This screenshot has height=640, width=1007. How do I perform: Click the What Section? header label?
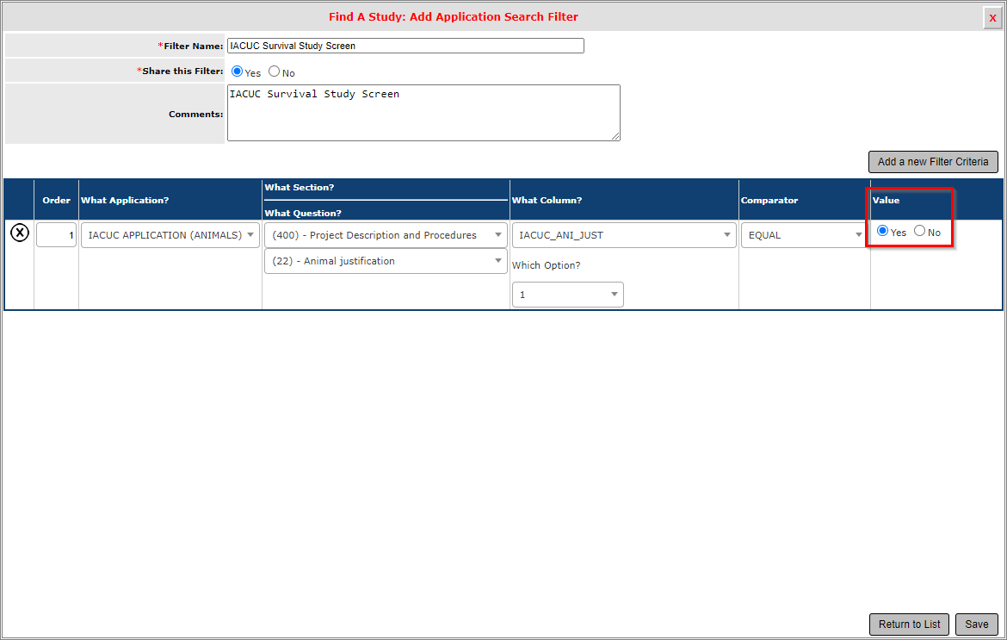pos(300,188)
